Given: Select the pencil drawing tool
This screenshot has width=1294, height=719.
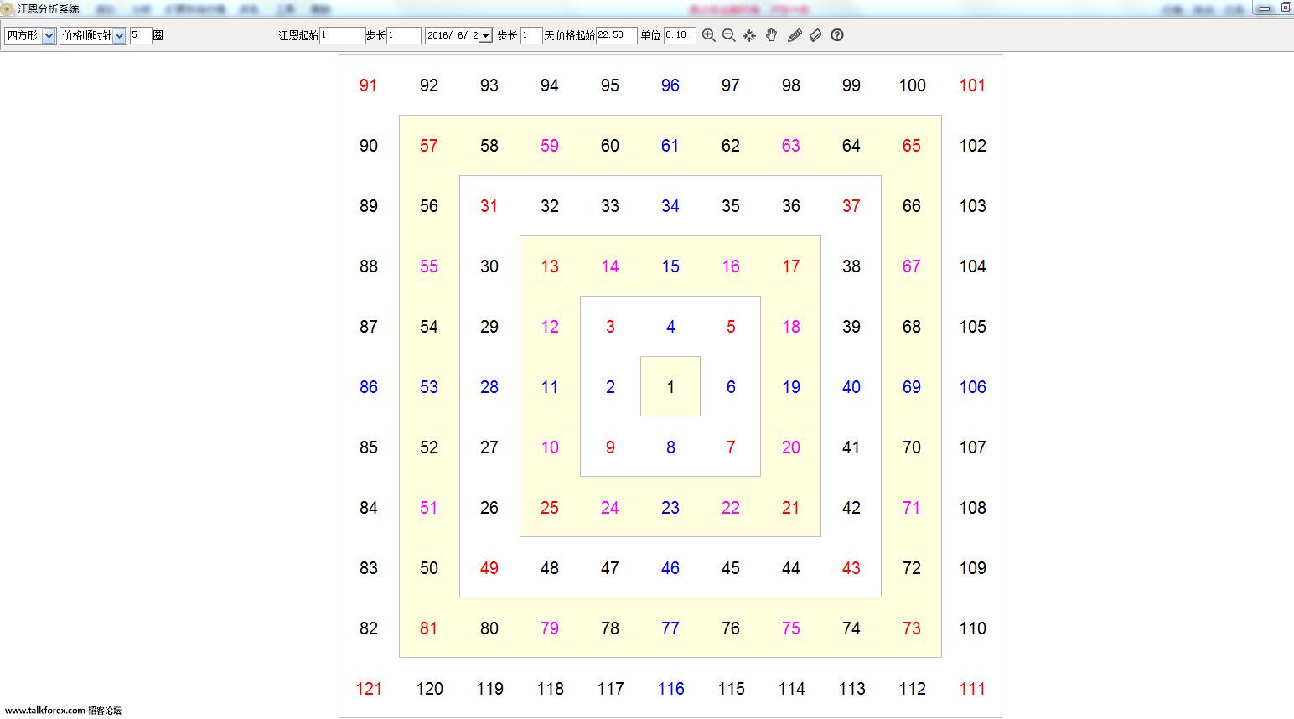Looking at the screenshot, I should pyautogui.click(x=795, y=35).
